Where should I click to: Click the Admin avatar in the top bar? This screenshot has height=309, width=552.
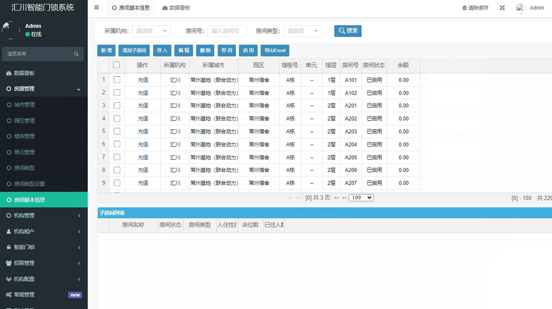click(x=520, y=8)
